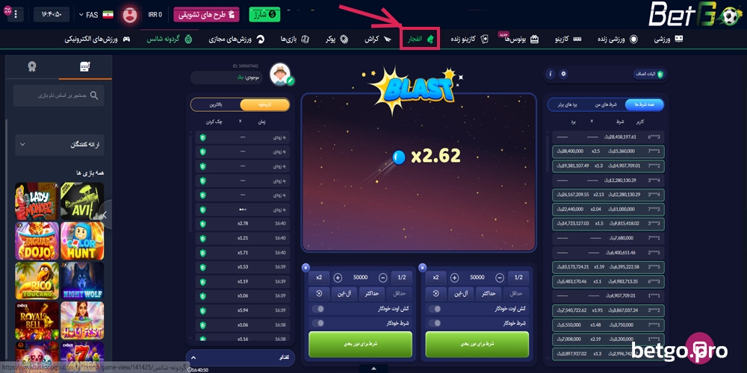Open the انفجار (Blast) menu item

[420, 39]
